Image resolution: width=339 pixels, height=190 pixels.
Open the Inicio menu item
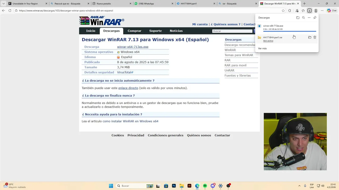[91, 31]
